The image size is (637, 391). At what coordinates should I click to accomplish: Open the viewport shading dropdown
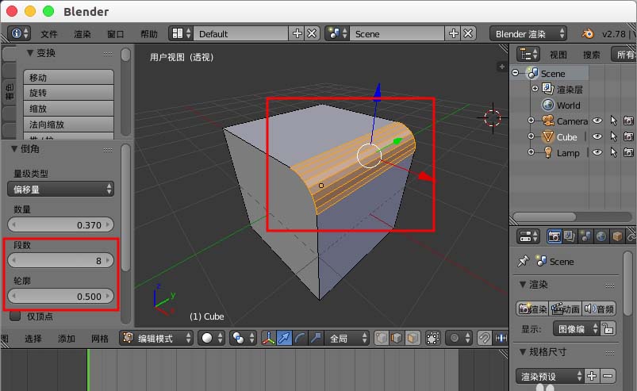pos(211,338)
